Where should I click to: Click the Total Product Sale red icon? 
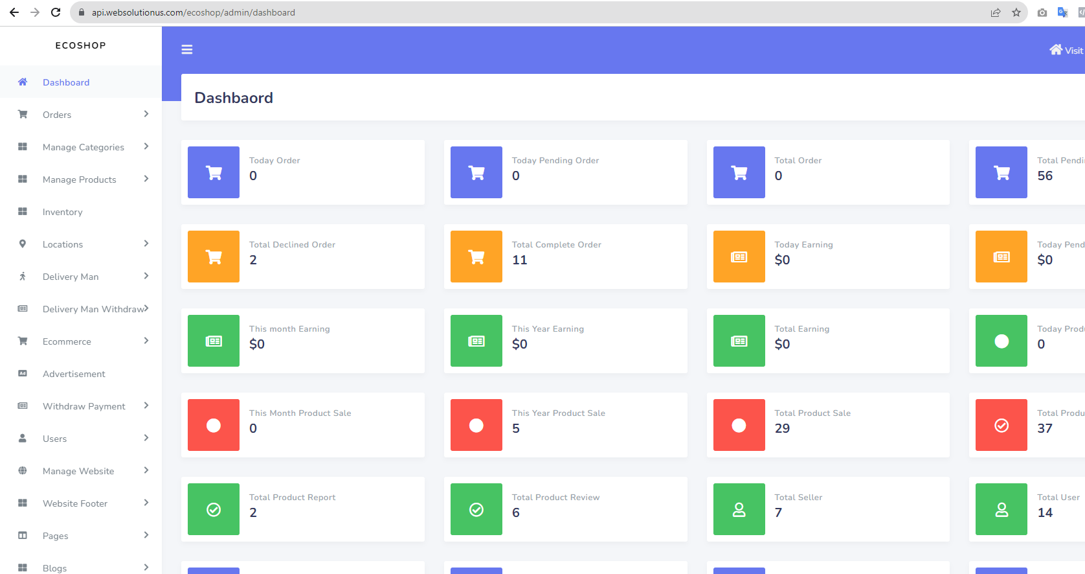click(x=739, y=425)
